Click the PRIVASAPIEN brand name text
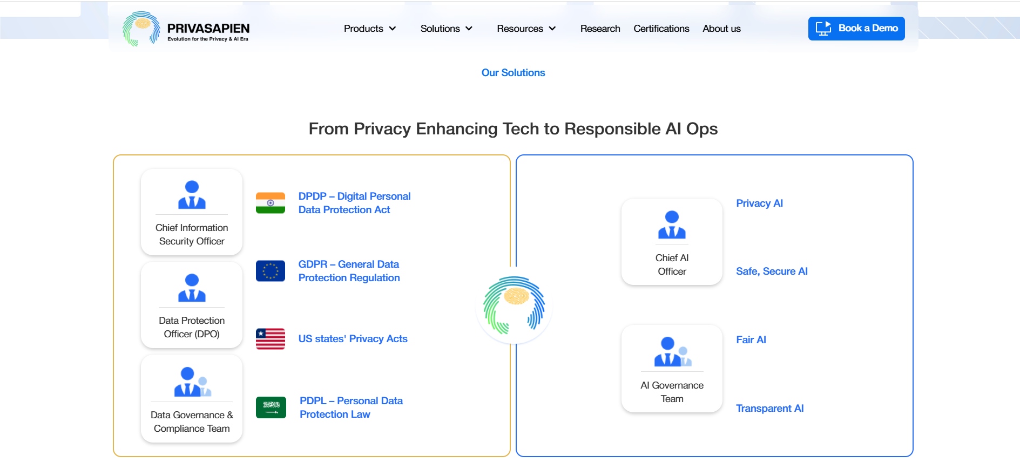Screen dimensions: 1020x469 click(208, 29)
